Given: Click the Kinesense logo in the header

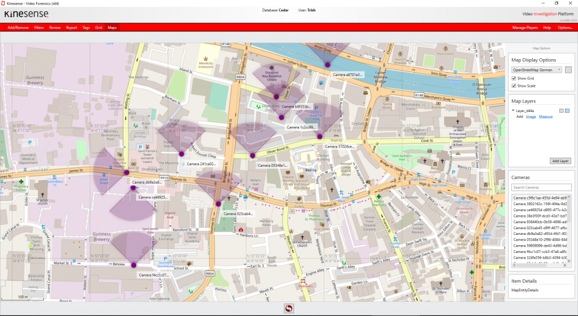Looking at the screenshot, I should pyautogui.click(x=26, y=14).
